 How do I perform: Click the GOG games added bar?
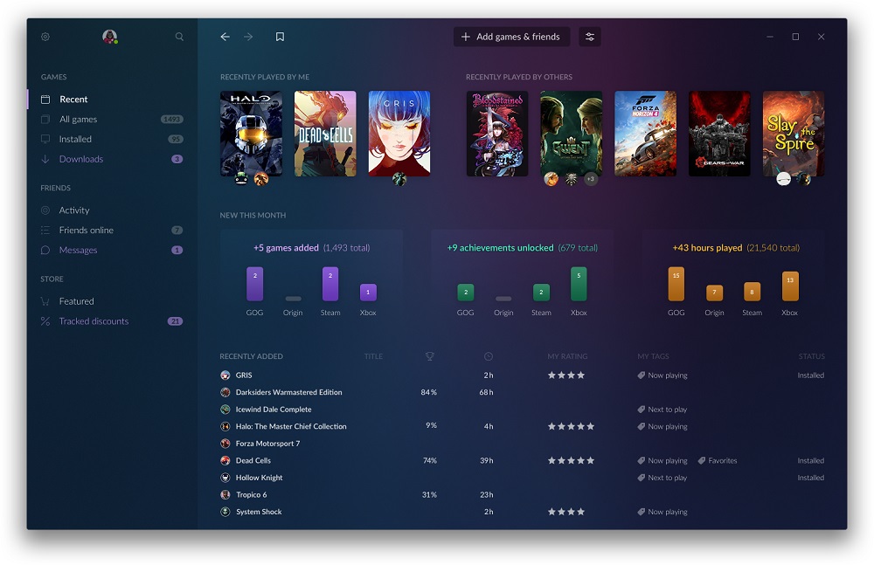[254, 284]
